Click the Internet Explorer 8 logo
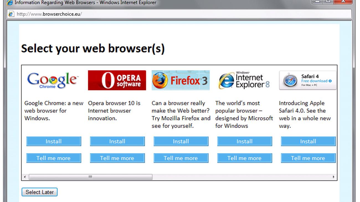This screenshot has height=202, width=360. coord(244,80)
